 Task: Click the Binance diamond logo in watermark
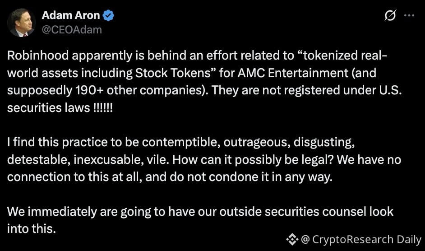292,239
